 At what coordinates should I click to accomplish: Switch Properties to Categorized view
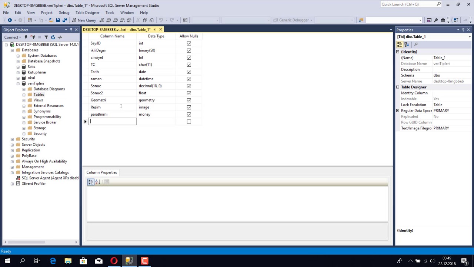pyautogui.click(x=400, y=44)
